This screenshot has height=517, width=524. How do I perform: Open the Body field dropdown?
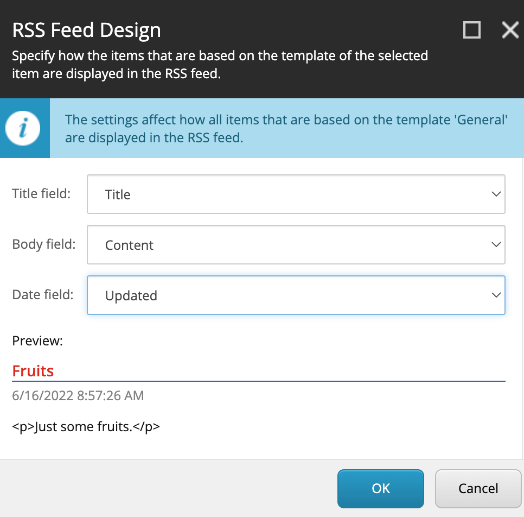coord(296,244)
